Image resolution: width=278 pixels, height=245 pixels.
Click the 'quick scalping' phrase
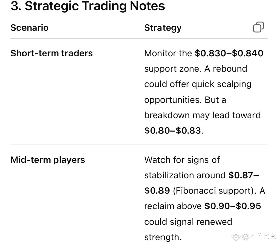(222, 84)
